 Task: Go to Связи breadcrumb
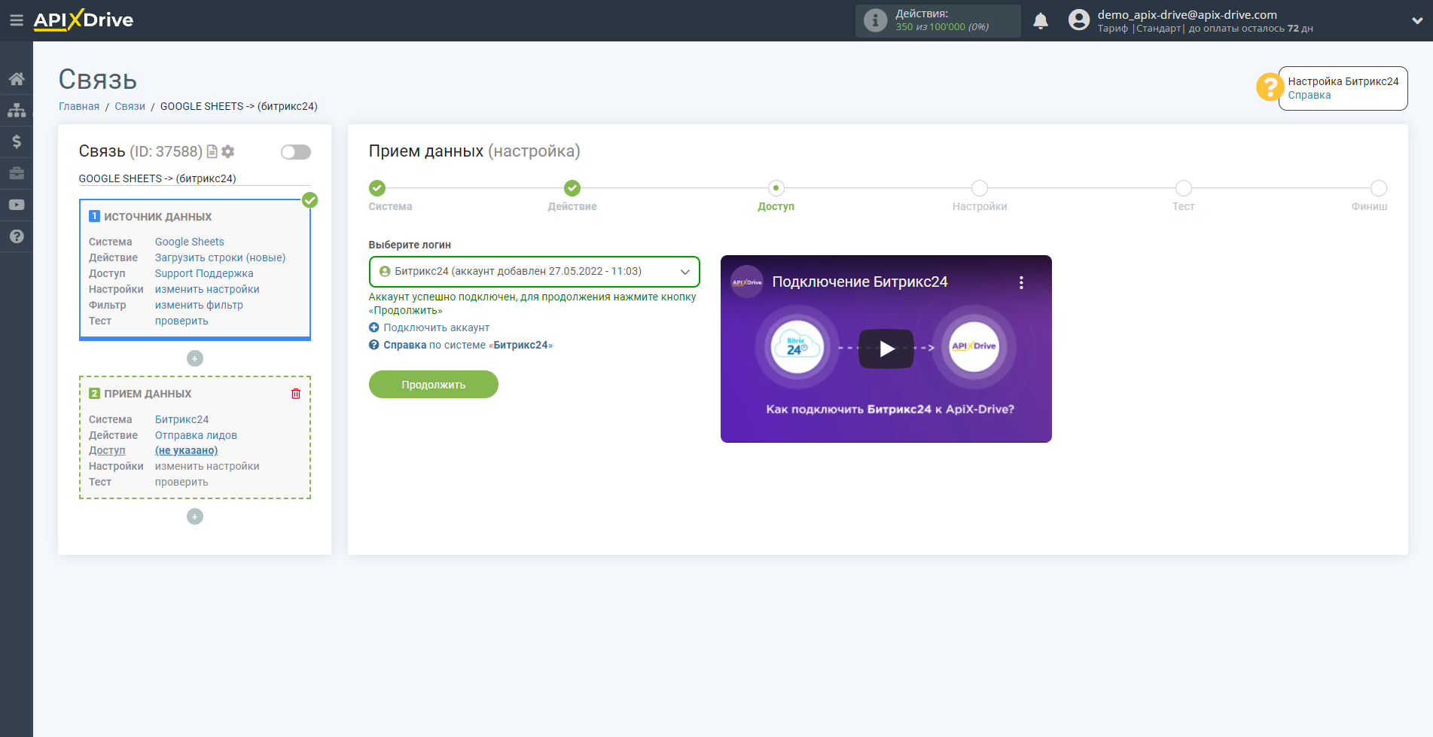tap(130, 106)
